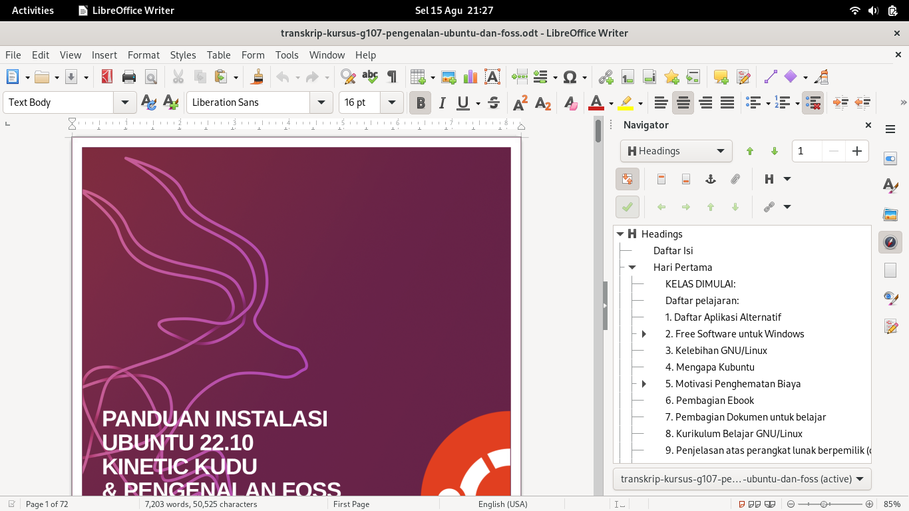Open Paragraph Style dropdown
909x511 pixels.
125,102
